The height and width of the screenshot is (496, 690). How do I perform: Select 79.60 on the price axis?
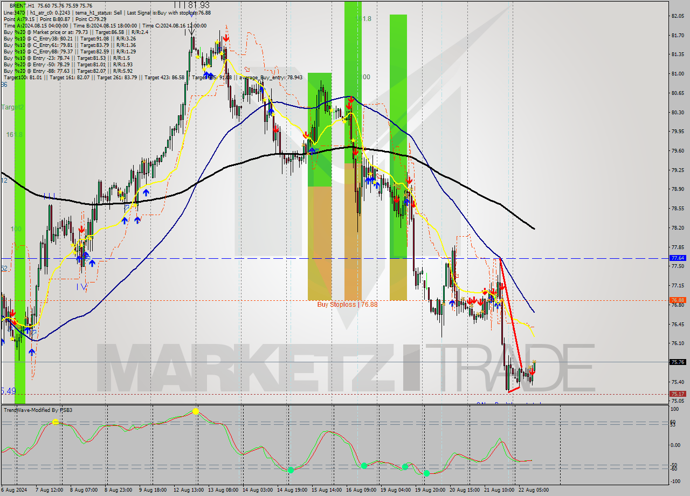point(678,150)
